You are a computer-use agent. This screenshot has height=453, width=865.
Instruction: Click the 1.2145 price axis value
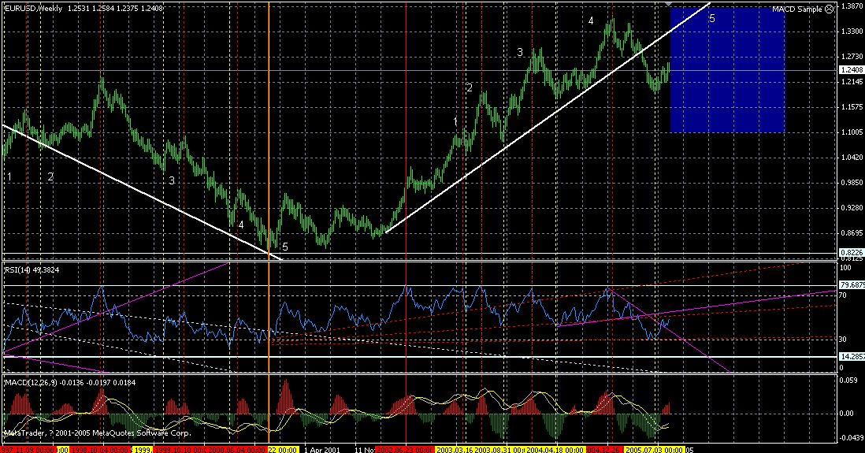tap(852, 82)
